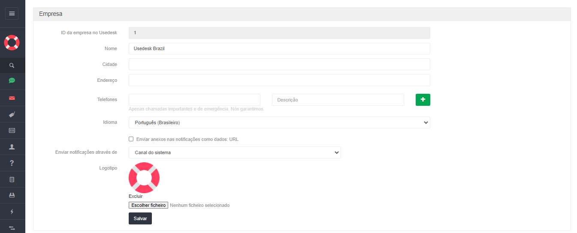This screenshot has width=577, height=233.
Task: Click the 'Empresa' panel header text
Action: [51, 14]
